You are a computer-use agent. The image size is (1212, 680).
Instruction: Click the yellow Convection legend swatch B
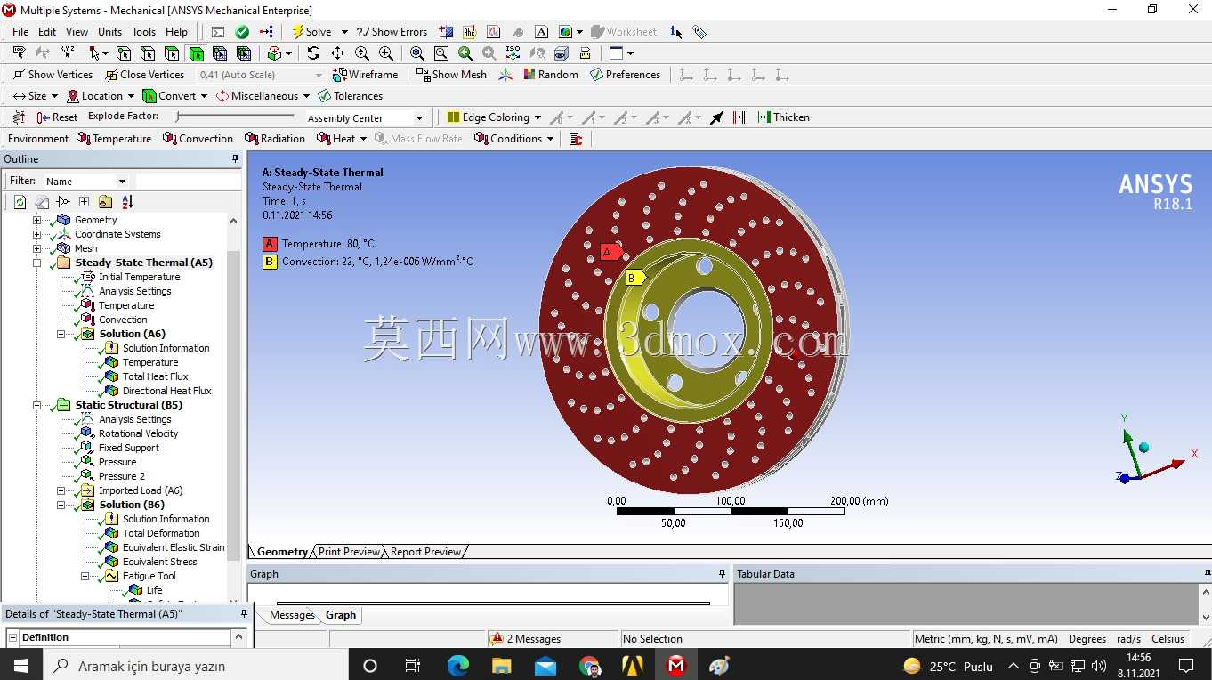(270, 262)
